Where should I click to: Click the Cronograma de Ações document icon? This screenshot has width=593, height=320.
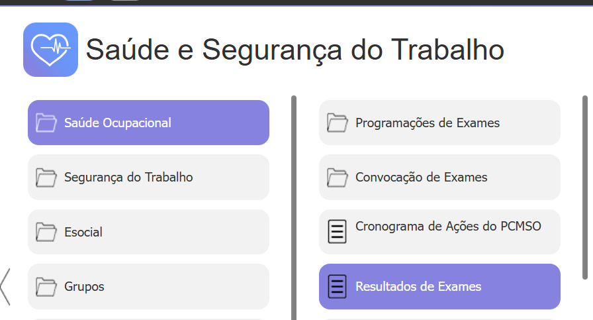coord(337,232)
